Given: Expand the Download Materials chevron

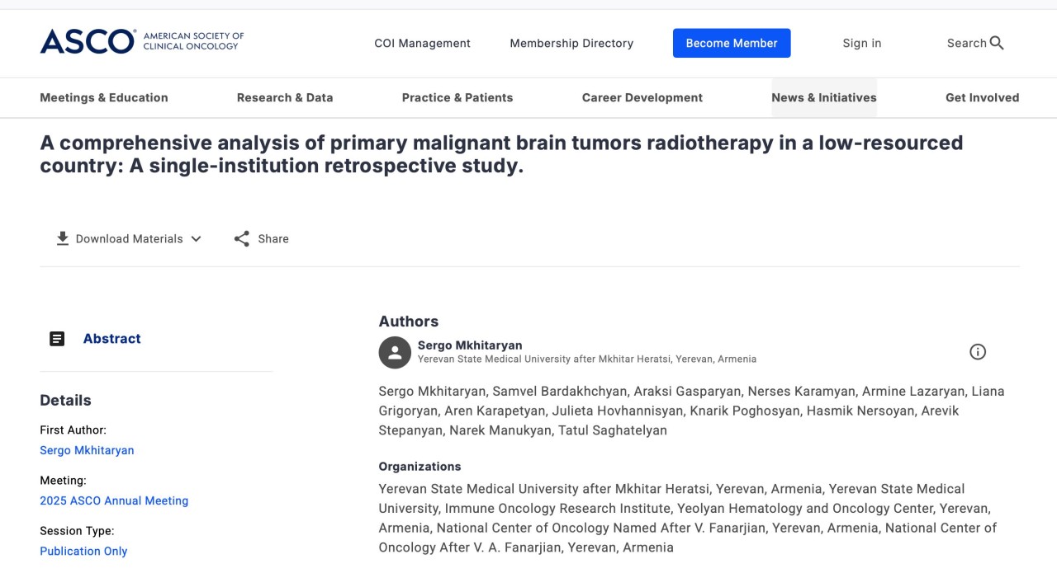Looking at the screenshot, I should click(196, 238).
